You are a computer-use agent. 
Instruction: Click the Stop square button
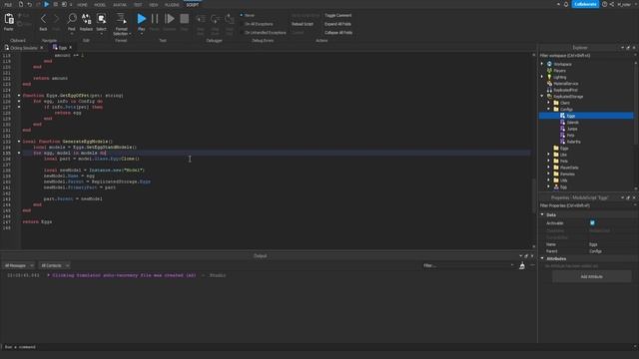184,18
